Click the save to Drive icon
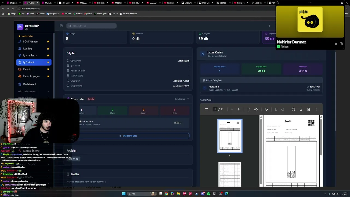 [293, 109]
